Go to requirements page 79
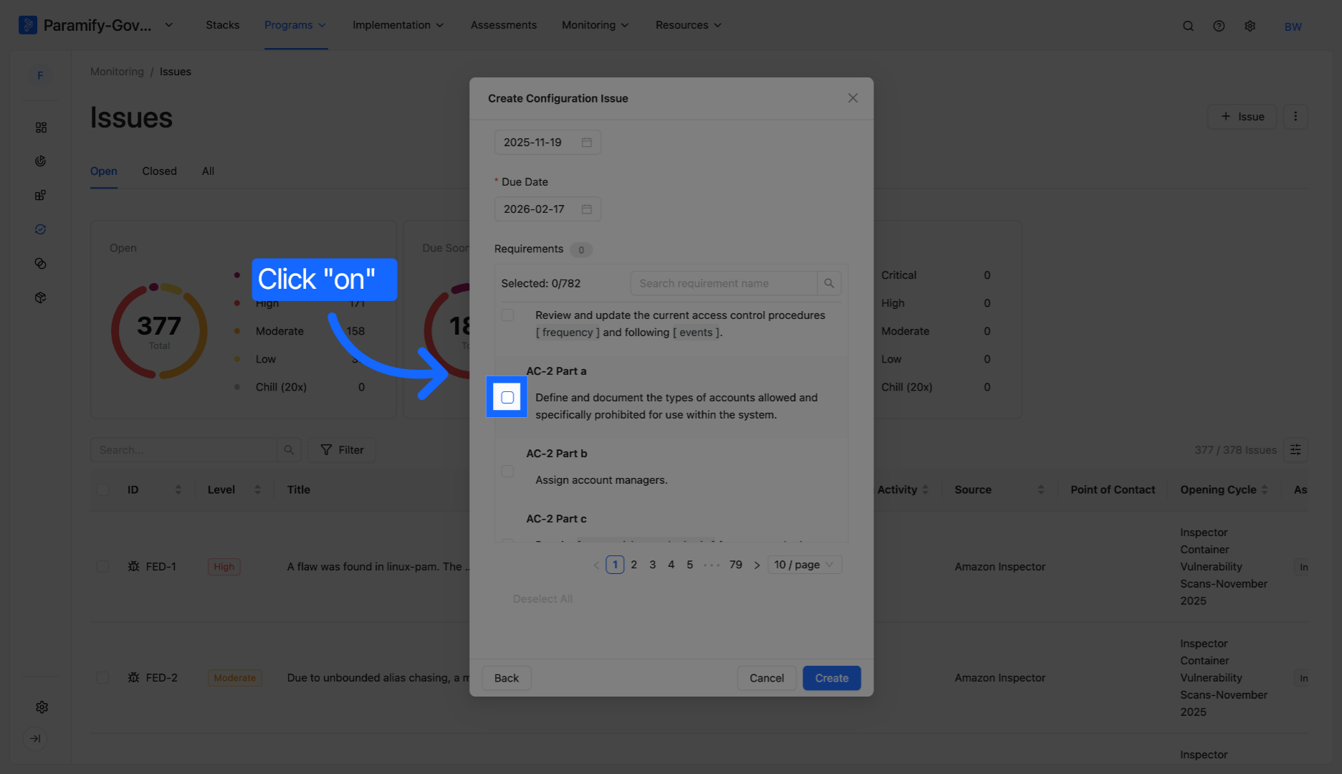The image size is (1342, 774). tap(736, 565)
